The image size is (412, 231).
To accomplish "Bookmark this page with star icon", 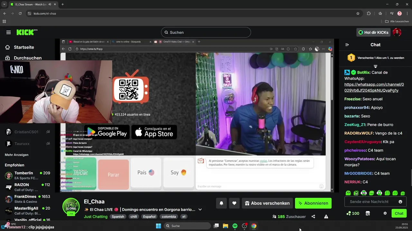I will pos(358,13).
